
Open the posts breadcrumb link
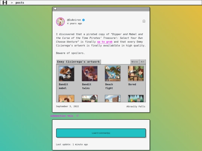[20, 3]
